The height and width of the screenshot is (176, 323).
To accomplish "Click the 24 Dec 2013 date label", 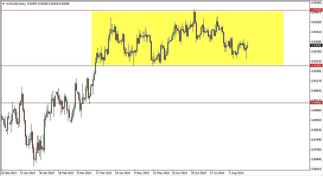I will [x=8, y=172].
